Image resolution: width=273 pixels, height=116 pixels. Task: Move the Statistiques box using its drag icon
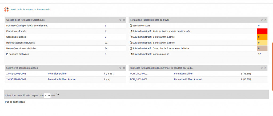point(120,20)
